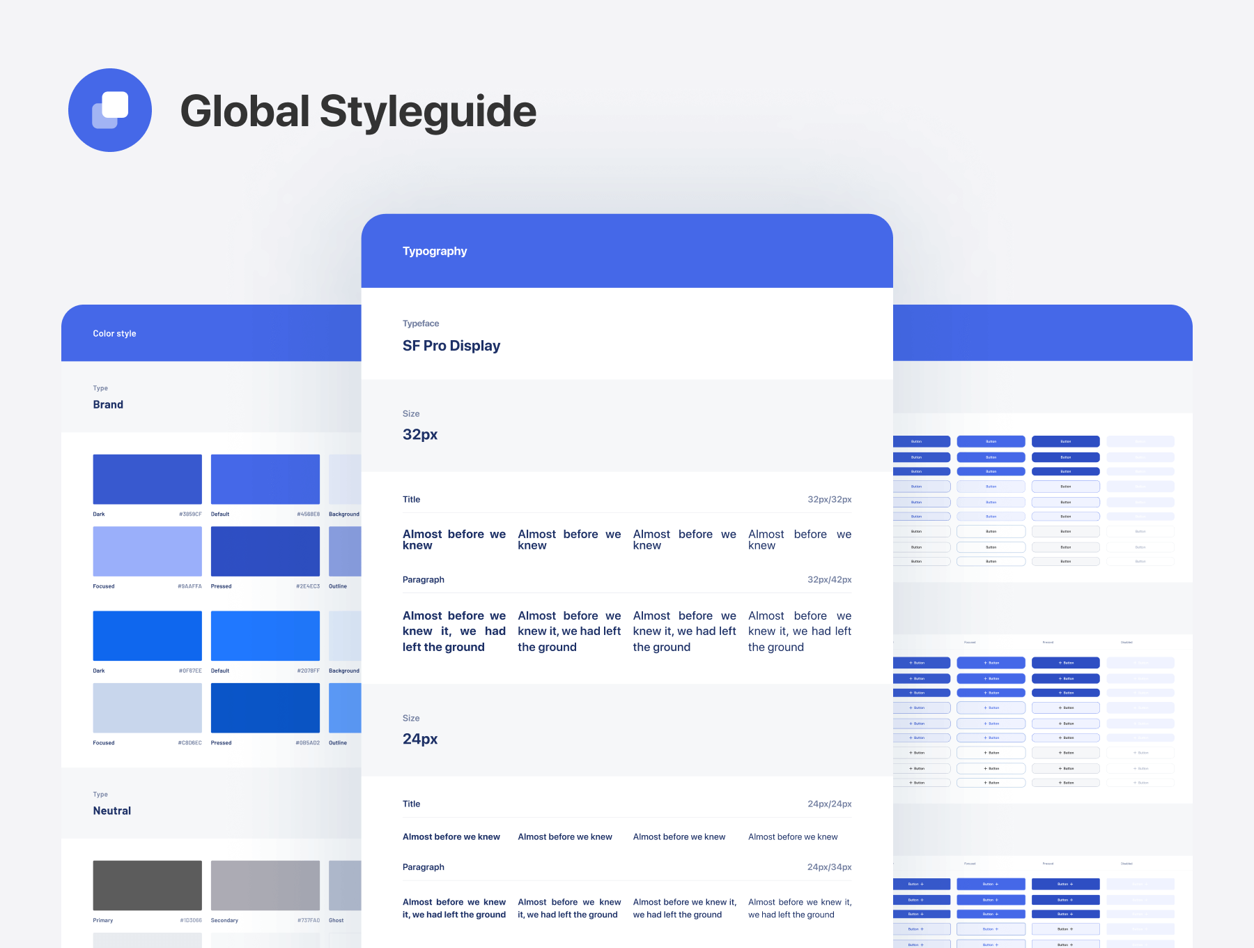Image resolution: width=1254 pixels, height=948 pixels.
Task: Click the Neutral Primary dark gray swatch
Action: coord(147,885)
